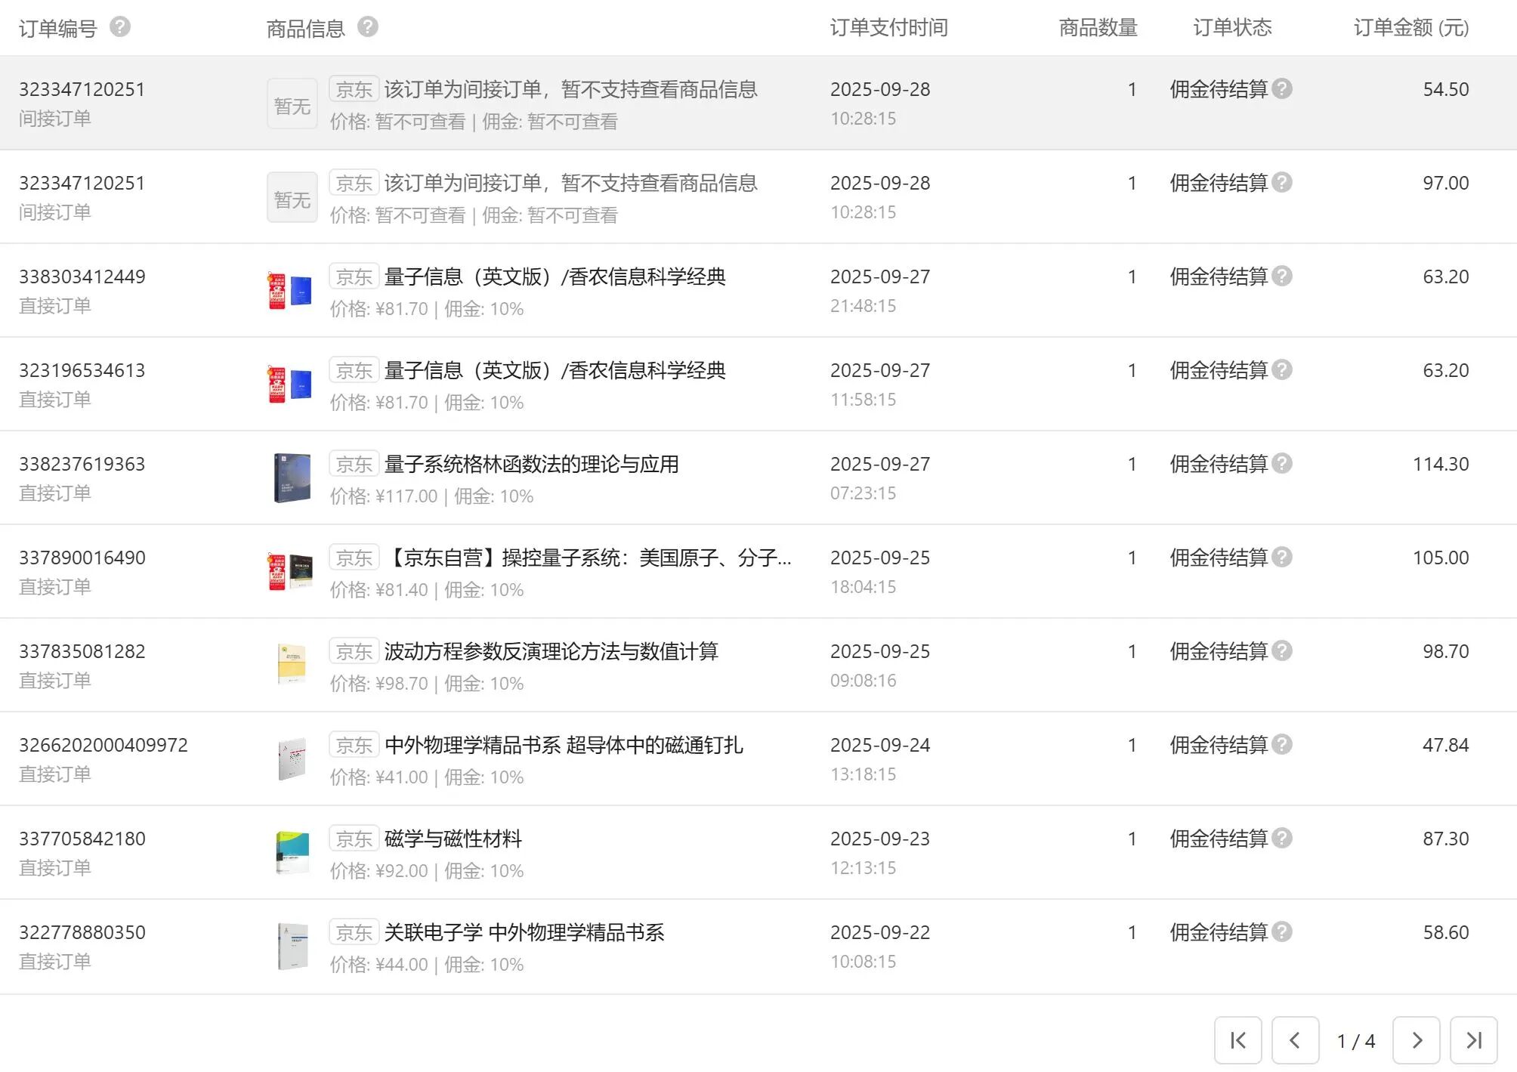Screen dimensions: 1517x1072
Task: Jump to the last page
Action: [x=1473, y=1040]
